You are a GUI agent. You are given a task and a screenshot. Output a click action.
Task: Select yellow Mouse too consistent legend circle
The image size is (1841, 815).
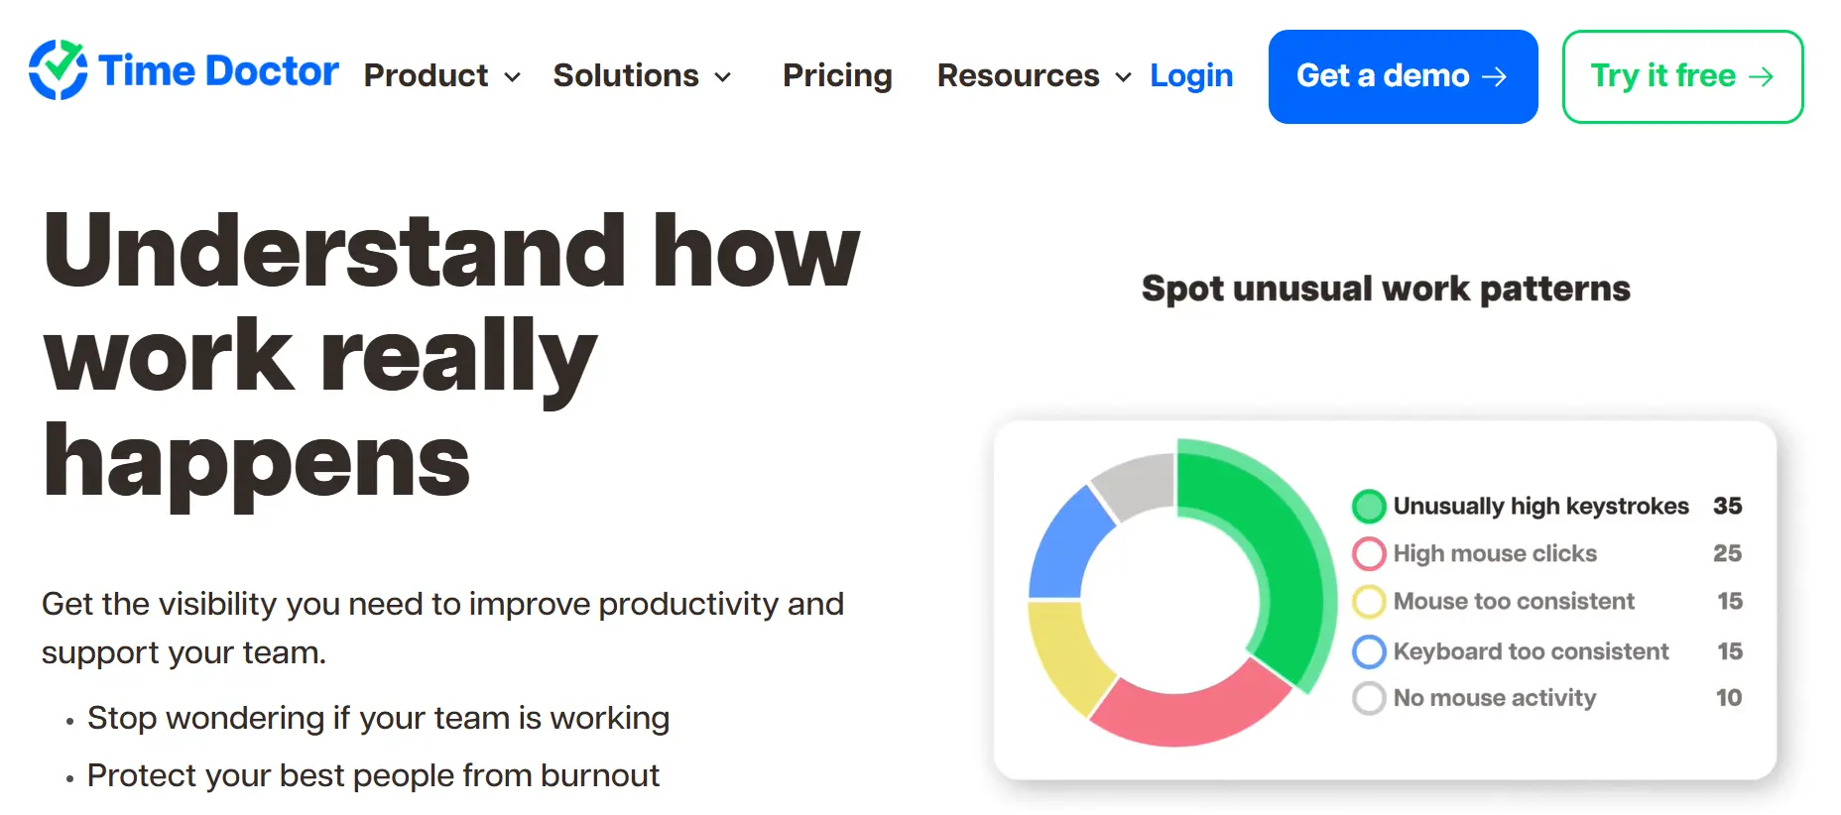[x=1369, y=602]
